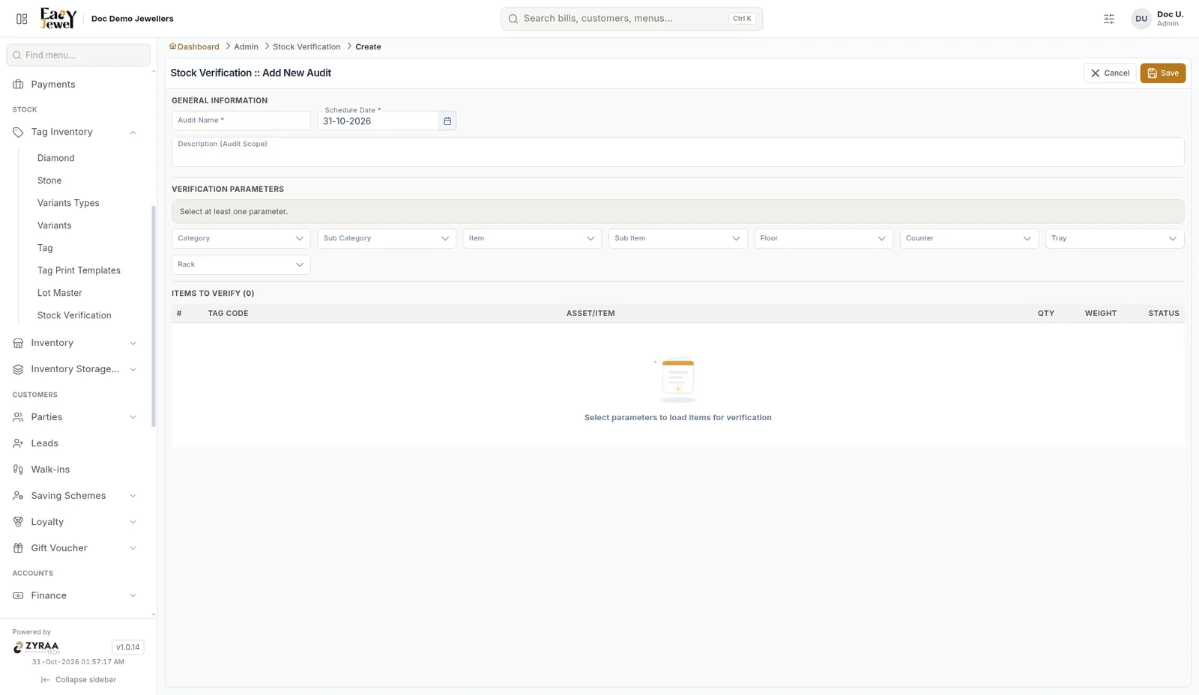Image resolution: width=1199 pixels, height=695 pixels.
Task: Open the Diamond menu item
Action: click(x=55, y=158)
